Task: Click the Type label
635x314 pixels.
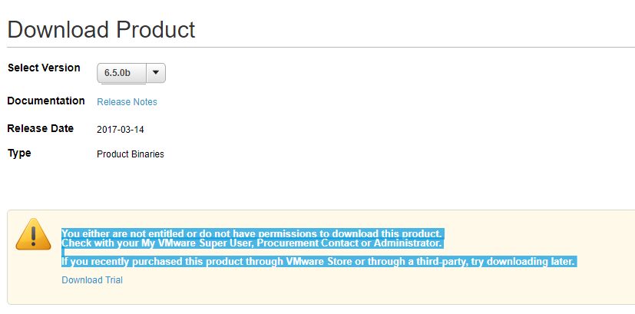Action: (19, 154)
